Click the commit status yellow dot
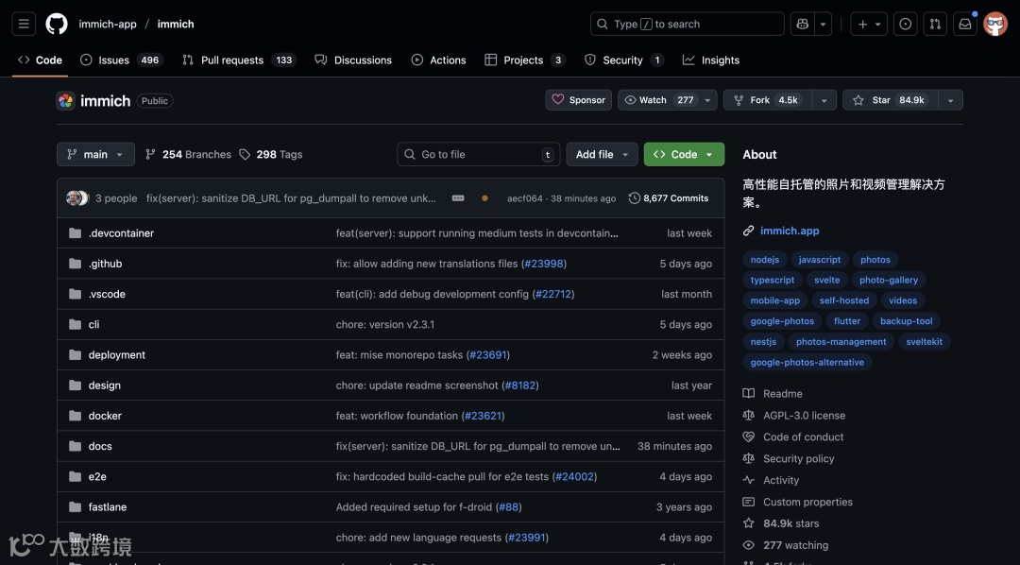Screen dimensions: 1020x565 (x=484, y=198)
